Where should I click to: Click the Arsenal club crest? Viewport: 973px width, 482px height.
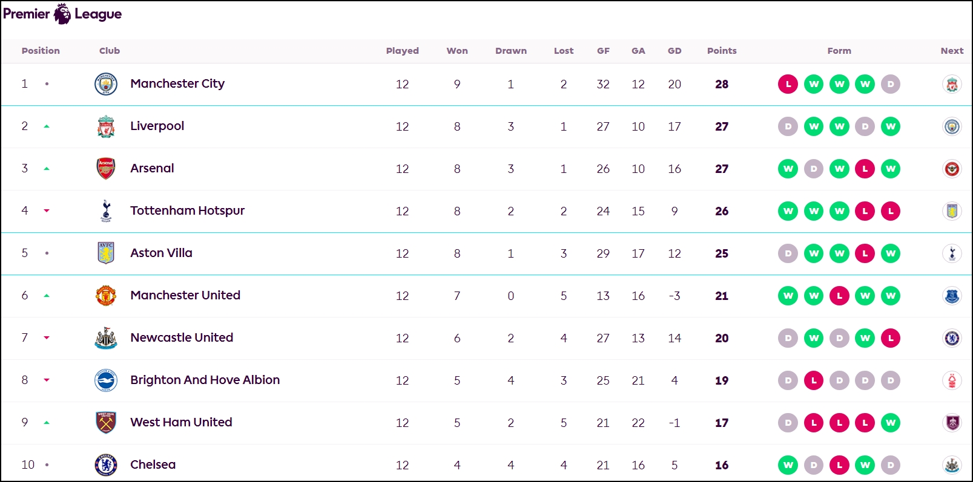pos(104,169)
